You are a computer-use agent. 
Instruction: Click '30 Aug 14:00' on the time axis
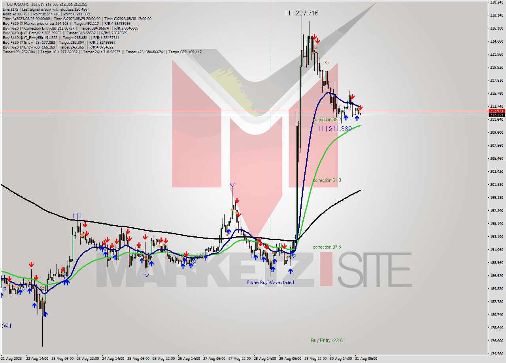click(x=341, y=359)
